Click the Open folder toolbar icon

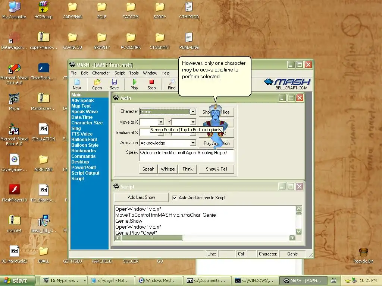(x=97, y=82)
